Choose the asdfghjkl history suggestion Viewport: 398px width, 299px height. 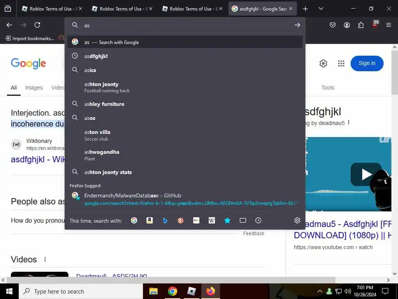coord(185,56)
